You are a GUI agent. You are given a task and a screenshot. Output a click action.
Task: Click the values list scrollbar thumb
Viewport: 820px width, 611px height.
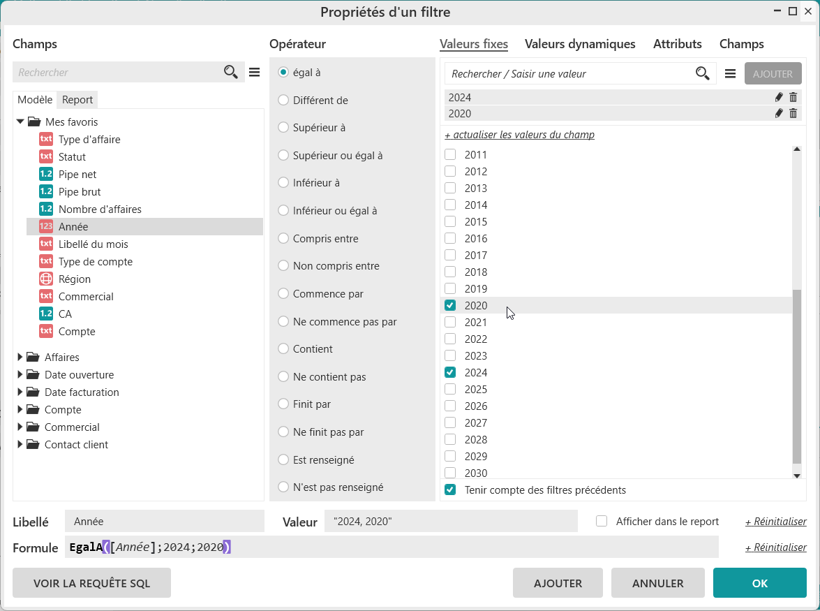[797, 377]
